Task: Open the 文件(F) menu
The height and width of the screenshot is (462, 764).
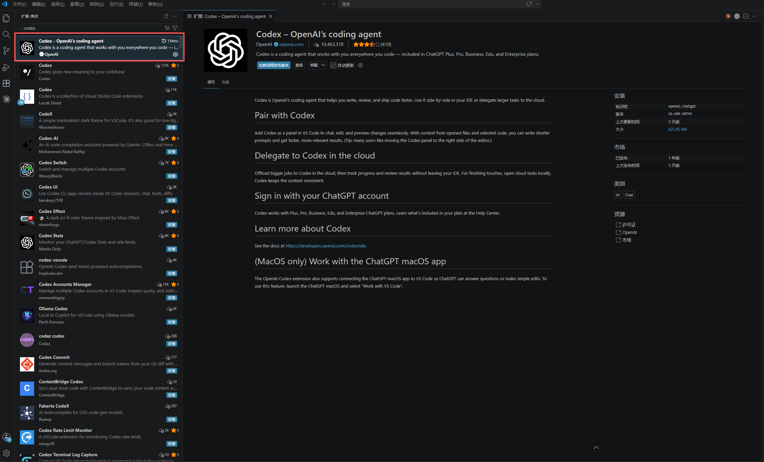Action: pyautogui.click(x=19, y=4)
